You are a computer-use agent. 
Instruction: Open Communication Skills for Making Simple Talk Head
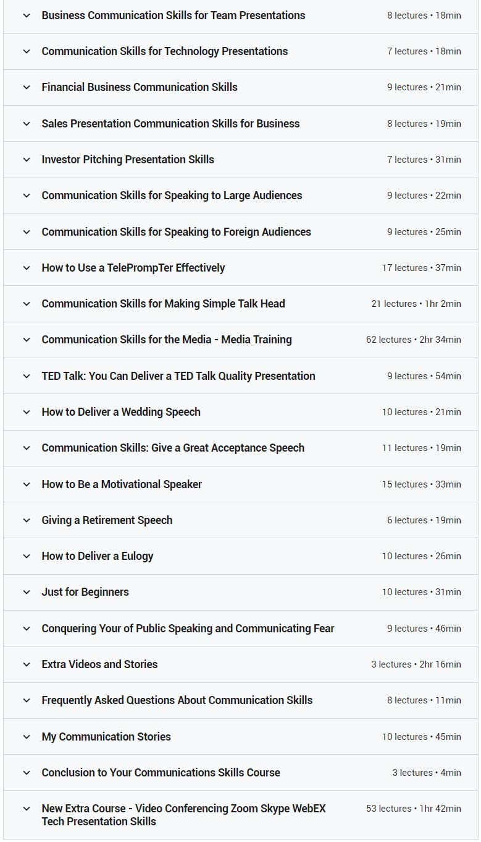163,304
